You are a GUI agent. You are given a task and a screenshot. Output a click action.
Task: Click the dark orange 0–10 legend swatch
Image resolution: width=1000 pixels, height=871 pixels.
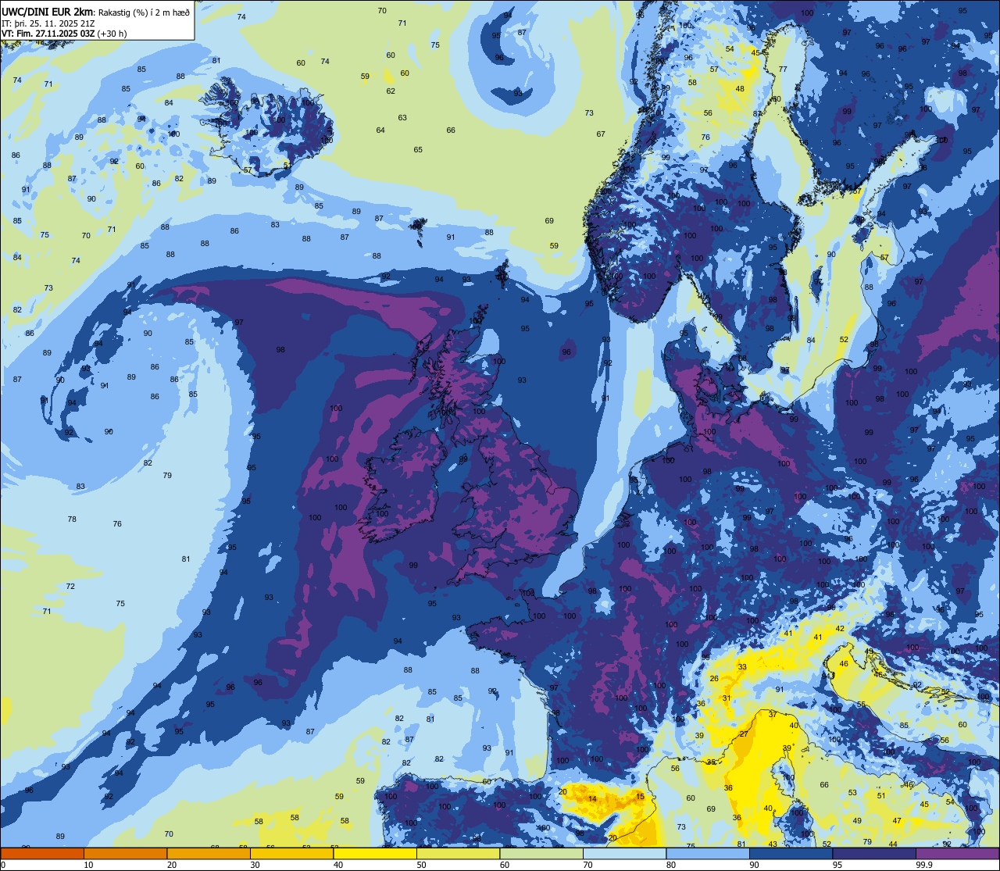click(x=42, y=853)
